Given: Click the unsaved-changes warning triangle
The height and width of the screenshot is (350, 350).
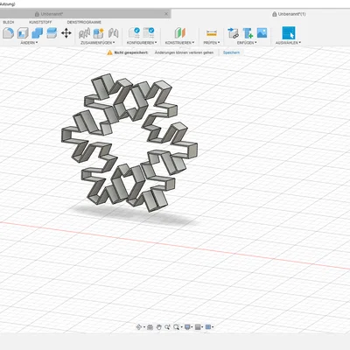Looking at the screenshot, I should (x=109, y=52).
